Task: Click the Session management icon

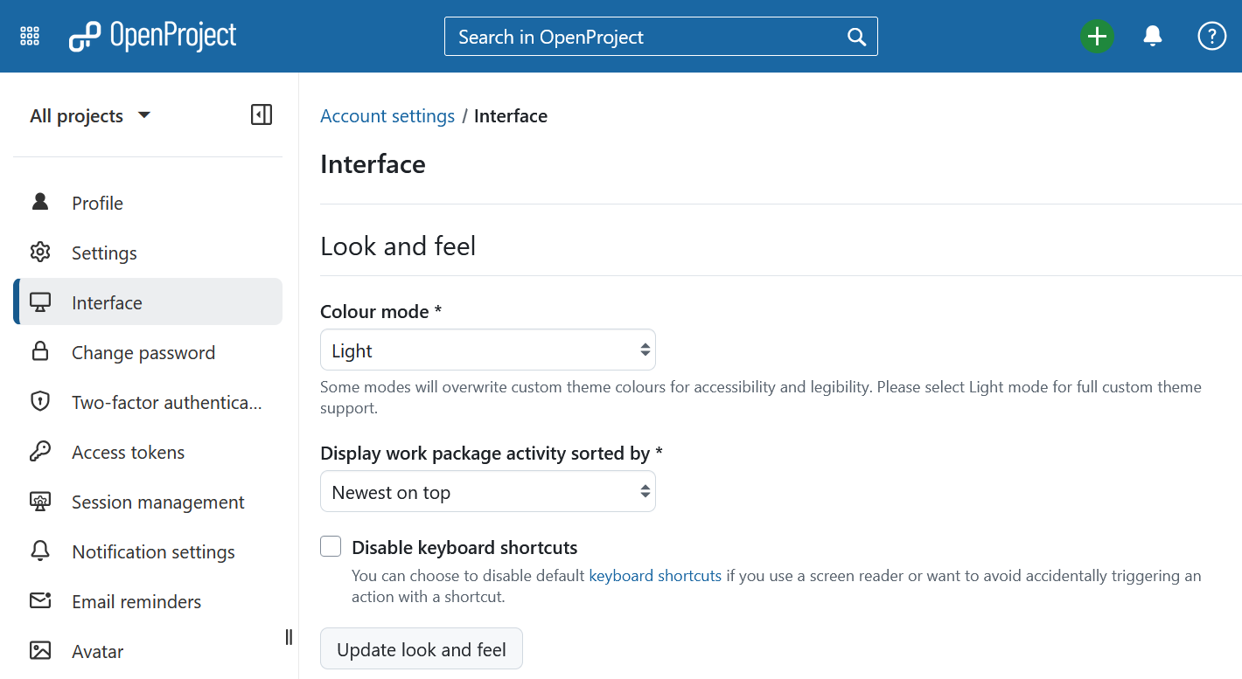Action: (x=40, y=502)
